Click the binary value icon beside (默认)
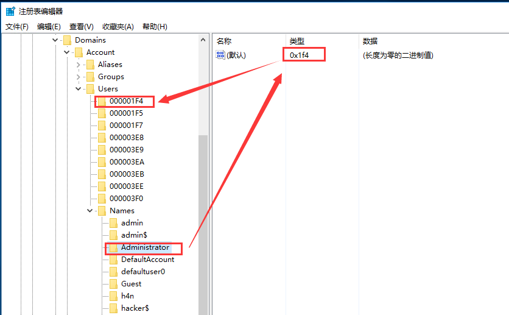 tap(220, 55)
